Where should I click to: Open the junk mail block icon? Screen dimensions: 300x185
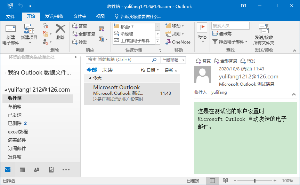[47, 42]
